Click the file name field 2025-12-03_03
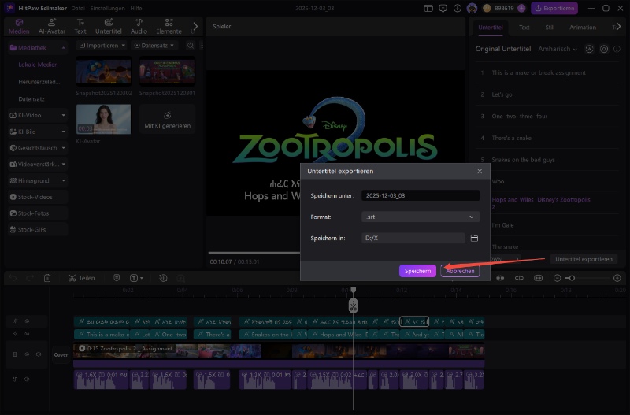The width and height of the screenshot is (630, 415). (x=420, y=195)
